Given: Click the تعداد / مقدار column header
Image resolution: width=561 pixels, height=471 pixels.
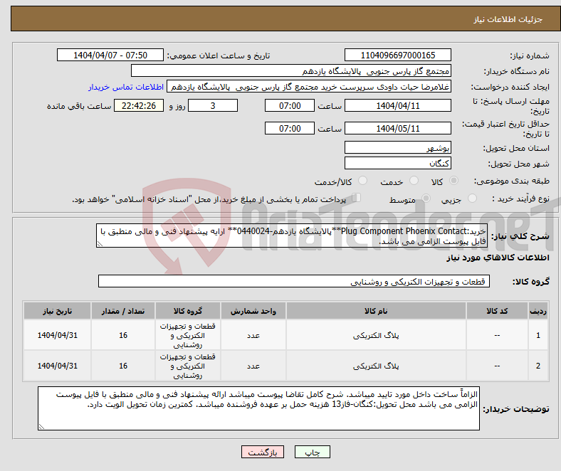Looking at the screenshot, I should coord(123,311).
